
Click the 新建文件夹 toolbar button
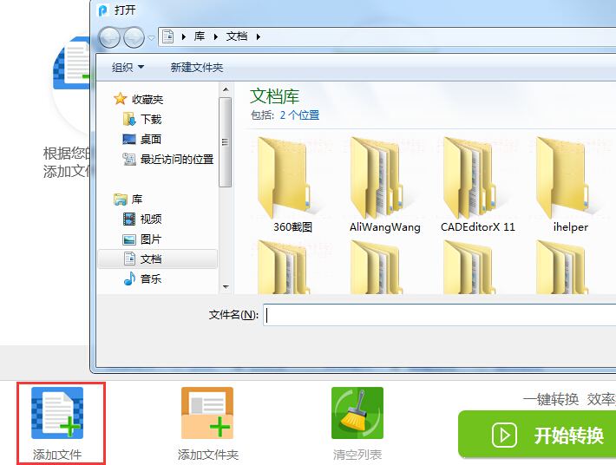197,68
